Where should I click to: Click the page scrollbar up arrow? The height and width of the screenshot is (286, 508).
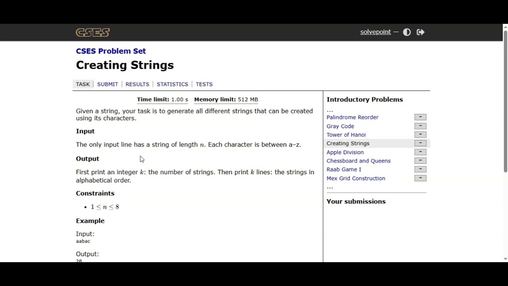(x=505, y=27)
